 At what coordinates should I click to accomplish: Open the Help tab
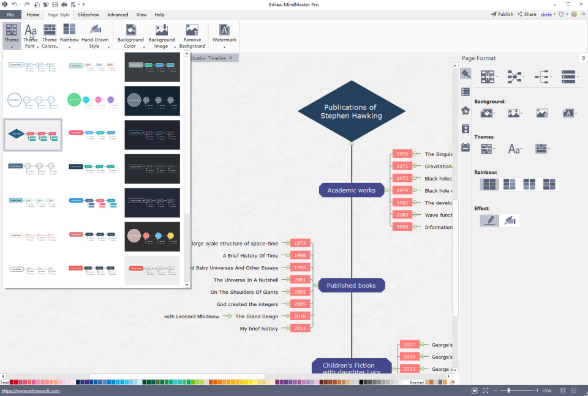(x=159, y=15)
